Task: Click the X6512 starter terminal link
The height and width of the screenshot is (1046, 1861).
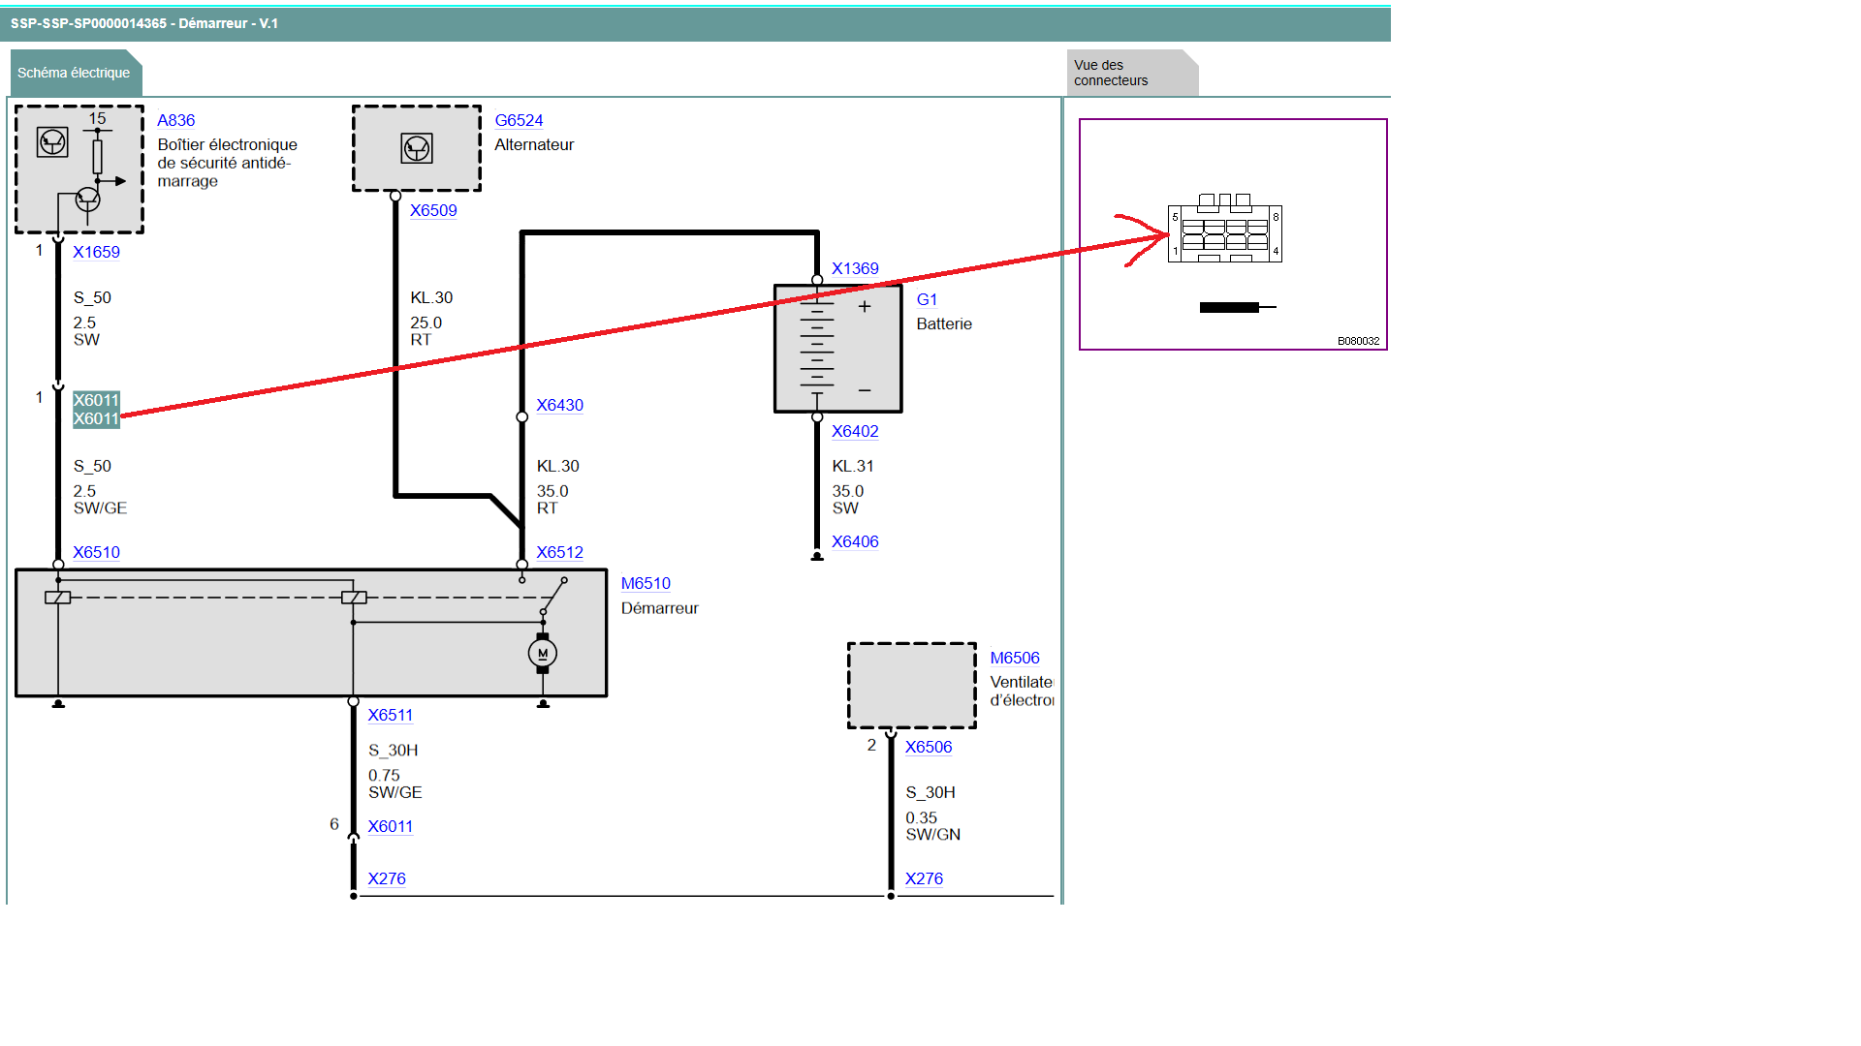Action: click(559, 552)
